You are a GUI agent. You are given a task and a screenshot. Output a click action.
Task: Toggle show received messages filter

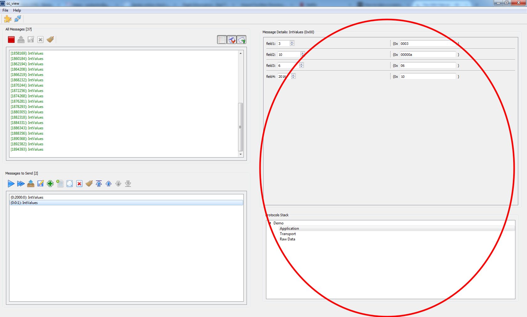click(232, 40)
